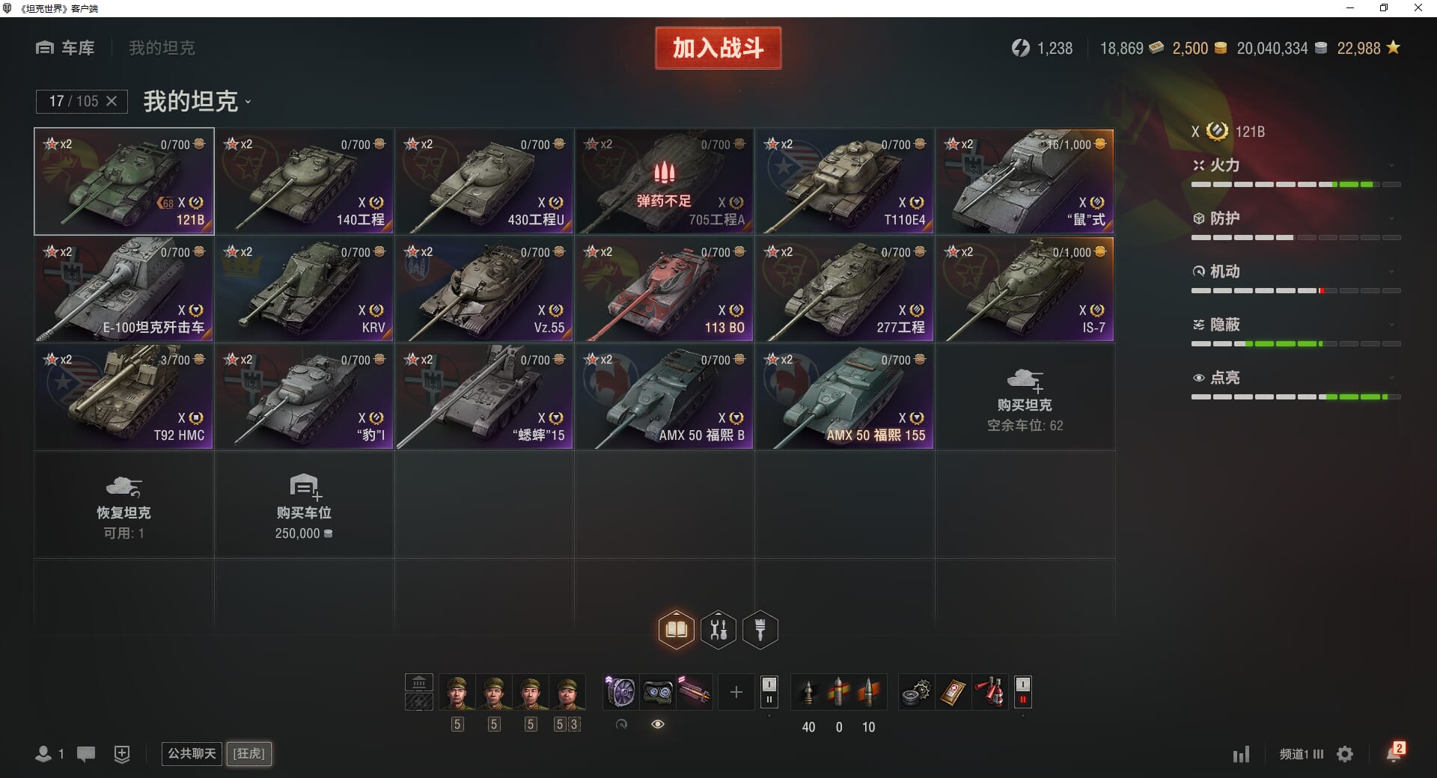Open the barracks building icon near crew
Screen dimensions: 1437x778
pos(419,683)
